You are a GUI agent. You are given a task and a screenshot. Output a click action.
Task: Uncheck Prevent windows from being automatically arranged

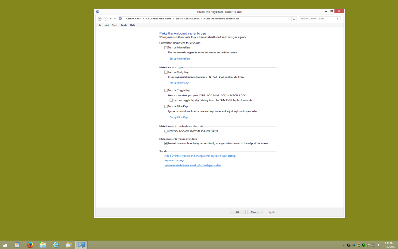[x=166, y=143]
